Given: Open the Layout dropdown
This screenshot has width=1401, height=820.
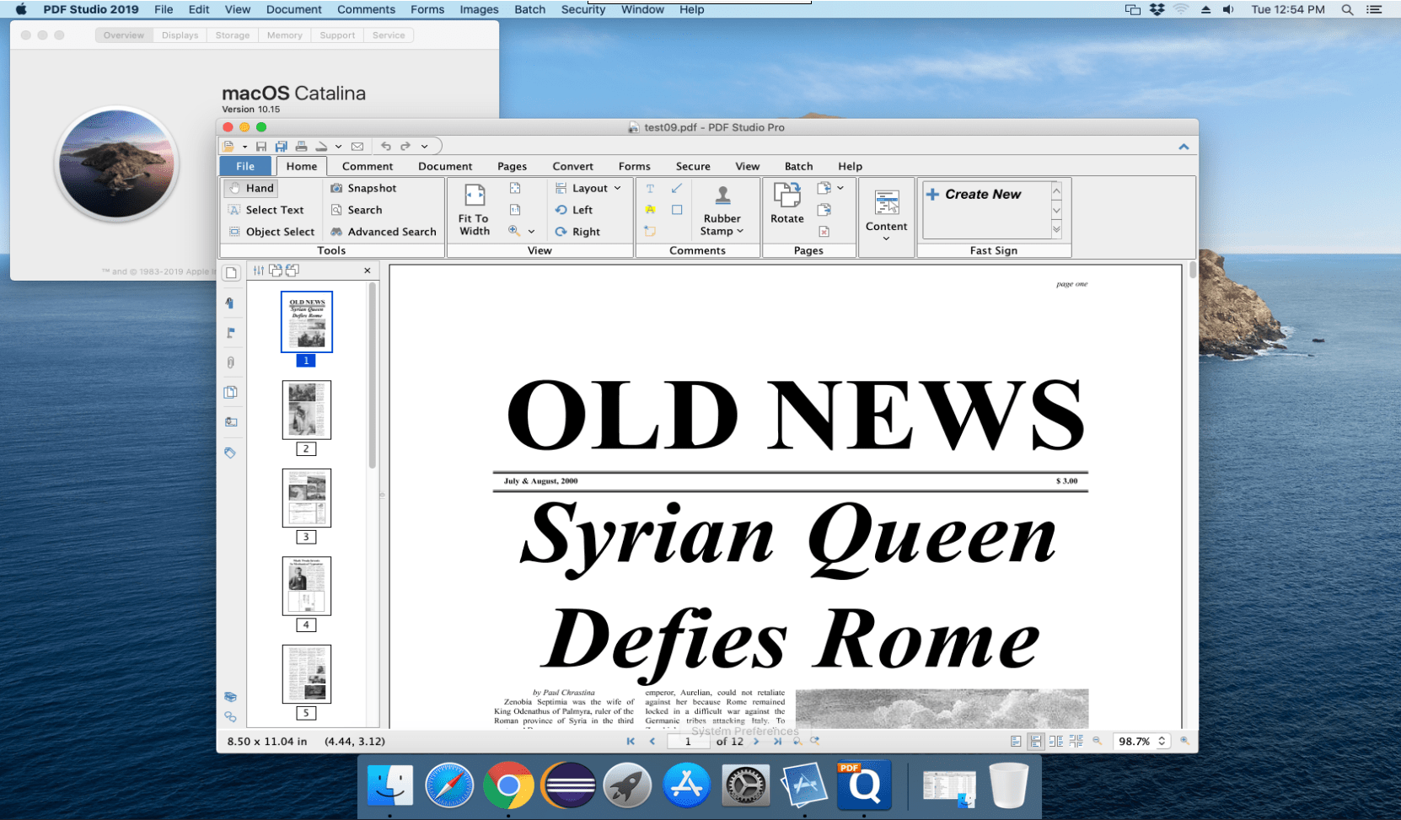Looking at the screenshot, I should coord(588,188).
